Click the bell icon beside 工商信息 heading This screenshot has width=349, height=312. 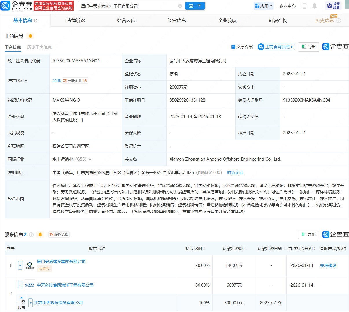pos(30,36)
